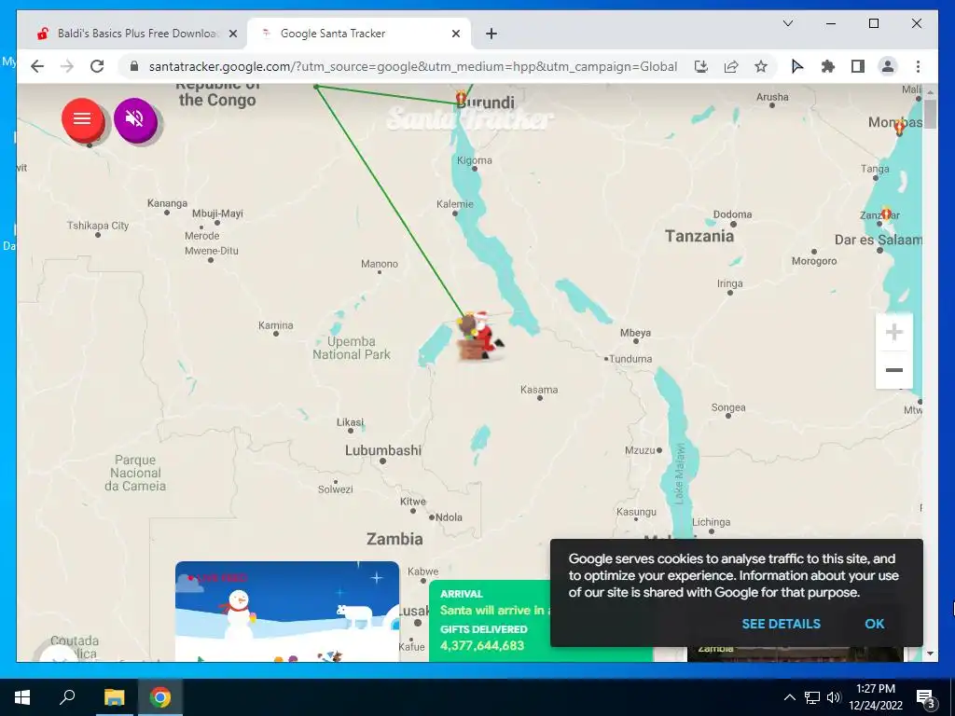This screenshot has height=716, width=955.
Task: Zoom out the map with minus button
Action: click(893, 369)
